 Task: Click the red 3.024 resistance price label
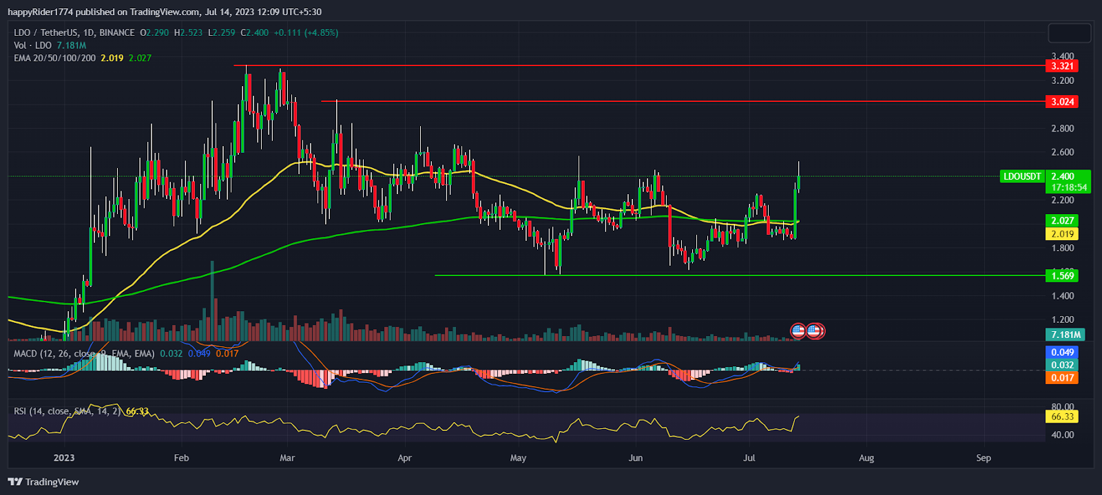[1062, 102]
